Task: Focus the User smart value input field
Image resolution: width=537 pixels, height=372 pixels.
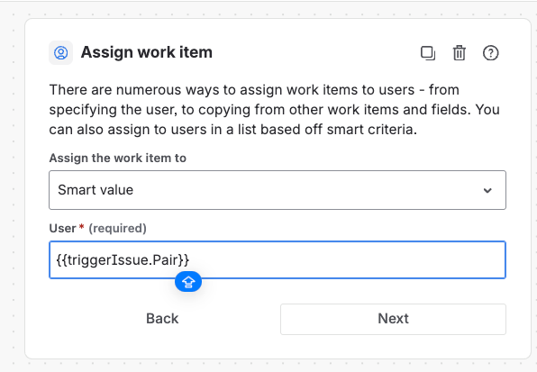Action: (x=278, y=259)
